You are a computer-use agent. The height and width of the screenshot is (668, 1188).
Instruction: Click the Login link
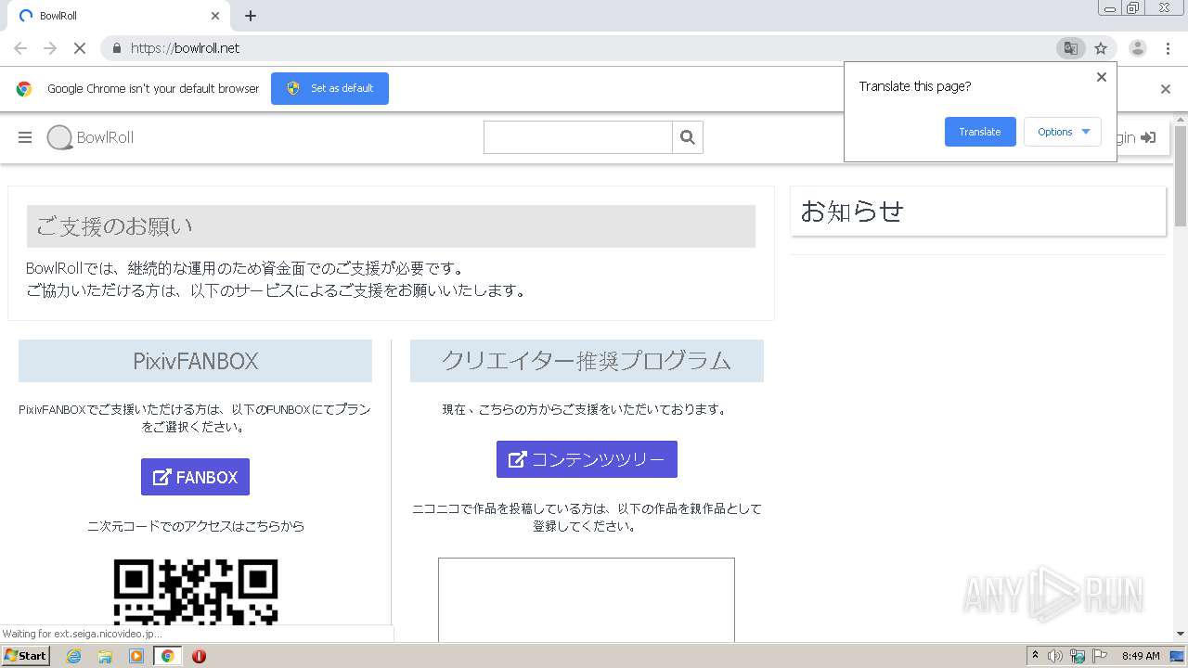coord(1135,137)
